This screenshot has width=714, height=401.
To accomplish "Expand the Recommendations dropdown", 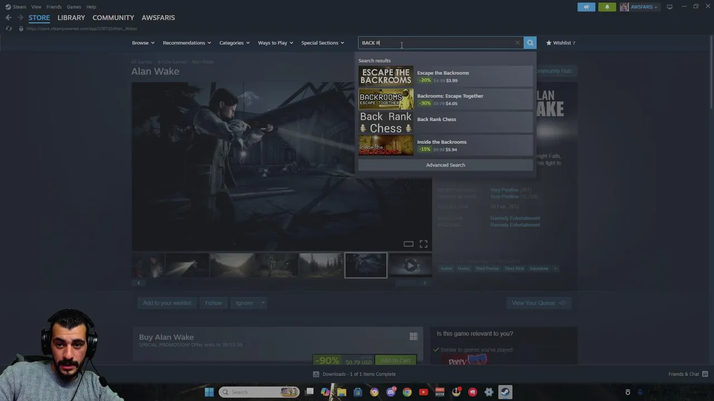I will pyautogui.click(x=187, y=43).
